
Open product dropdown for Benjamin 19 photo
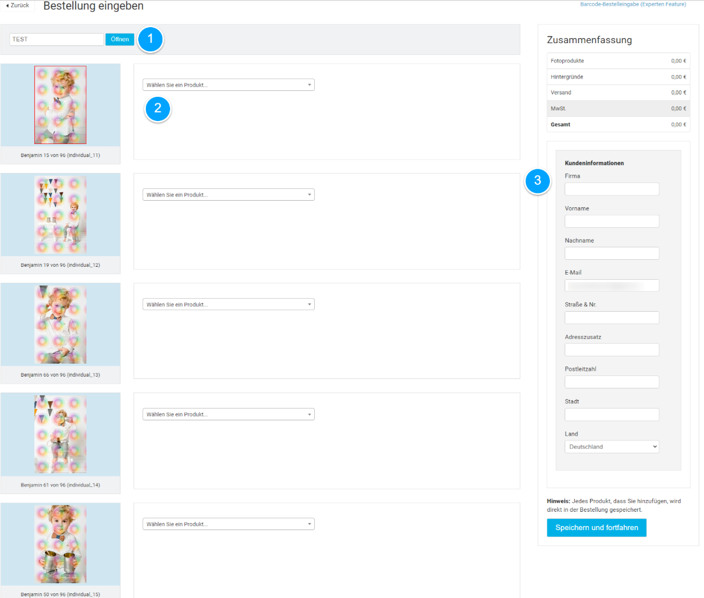pyautogui.click(x=229, y=195)
